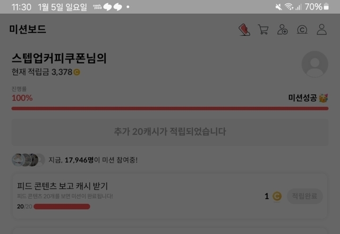Tap the Wi-Fi status icon
The image size is (340, 234).
(x=289, y=7)
